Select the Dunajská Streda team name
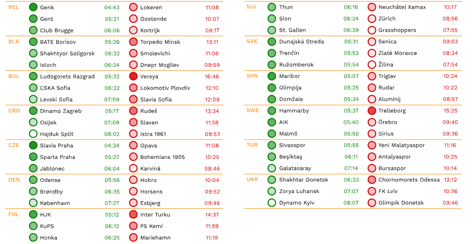 click(301, 42)
